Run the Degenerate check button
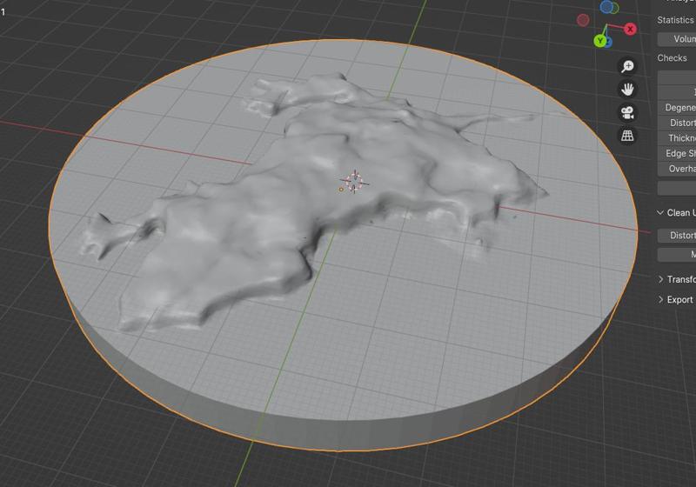Image resolution: width=696 pixels, height=487 pixels. coord(677,108)
